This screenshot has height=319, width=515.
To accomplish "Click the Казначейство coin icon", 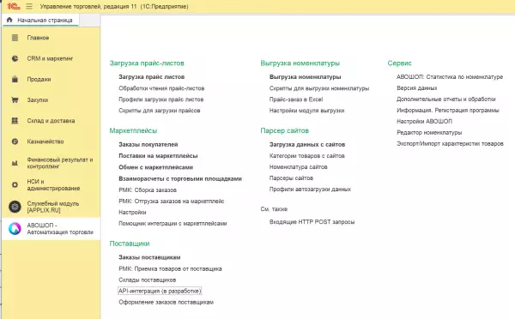I will (15, 141).
